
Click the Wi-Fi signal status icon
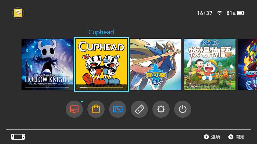219,13
